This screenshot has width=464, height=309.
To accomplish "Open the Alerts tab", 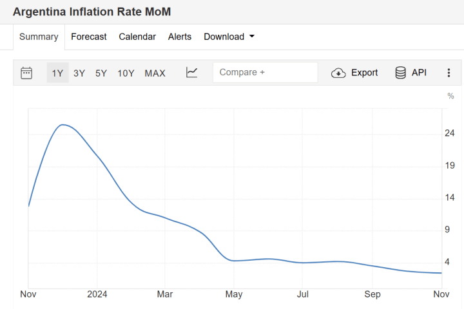I will pos(180,37).
